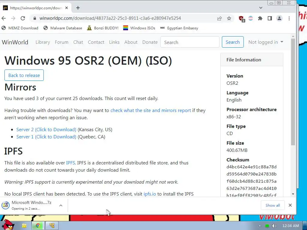The image size is (307, 230).
Task: Reload the page with the refresh icon
Action: click(23, 18)
